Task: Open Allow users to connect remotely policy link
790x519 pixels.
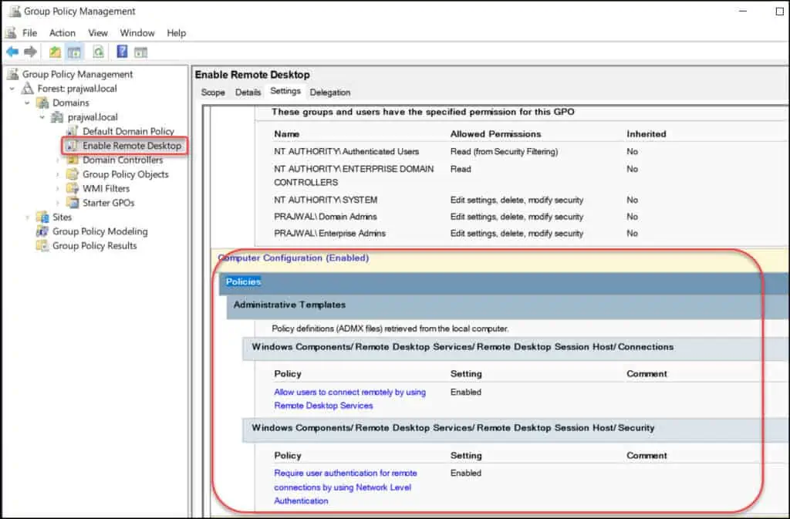Action: click(349, 399)
